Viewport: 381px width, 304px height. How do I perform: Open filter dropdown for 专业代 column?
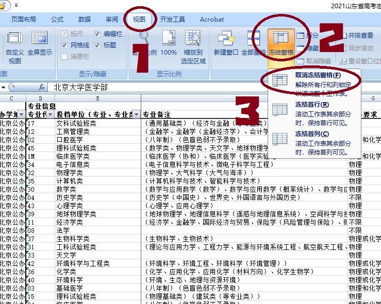pyautogui.click(x=51, y=114)
